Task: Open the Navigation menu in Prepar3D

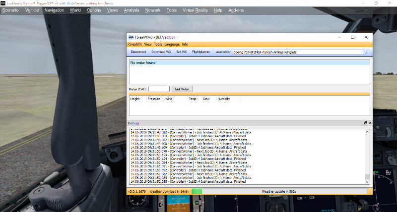Action: coord(54,10)
